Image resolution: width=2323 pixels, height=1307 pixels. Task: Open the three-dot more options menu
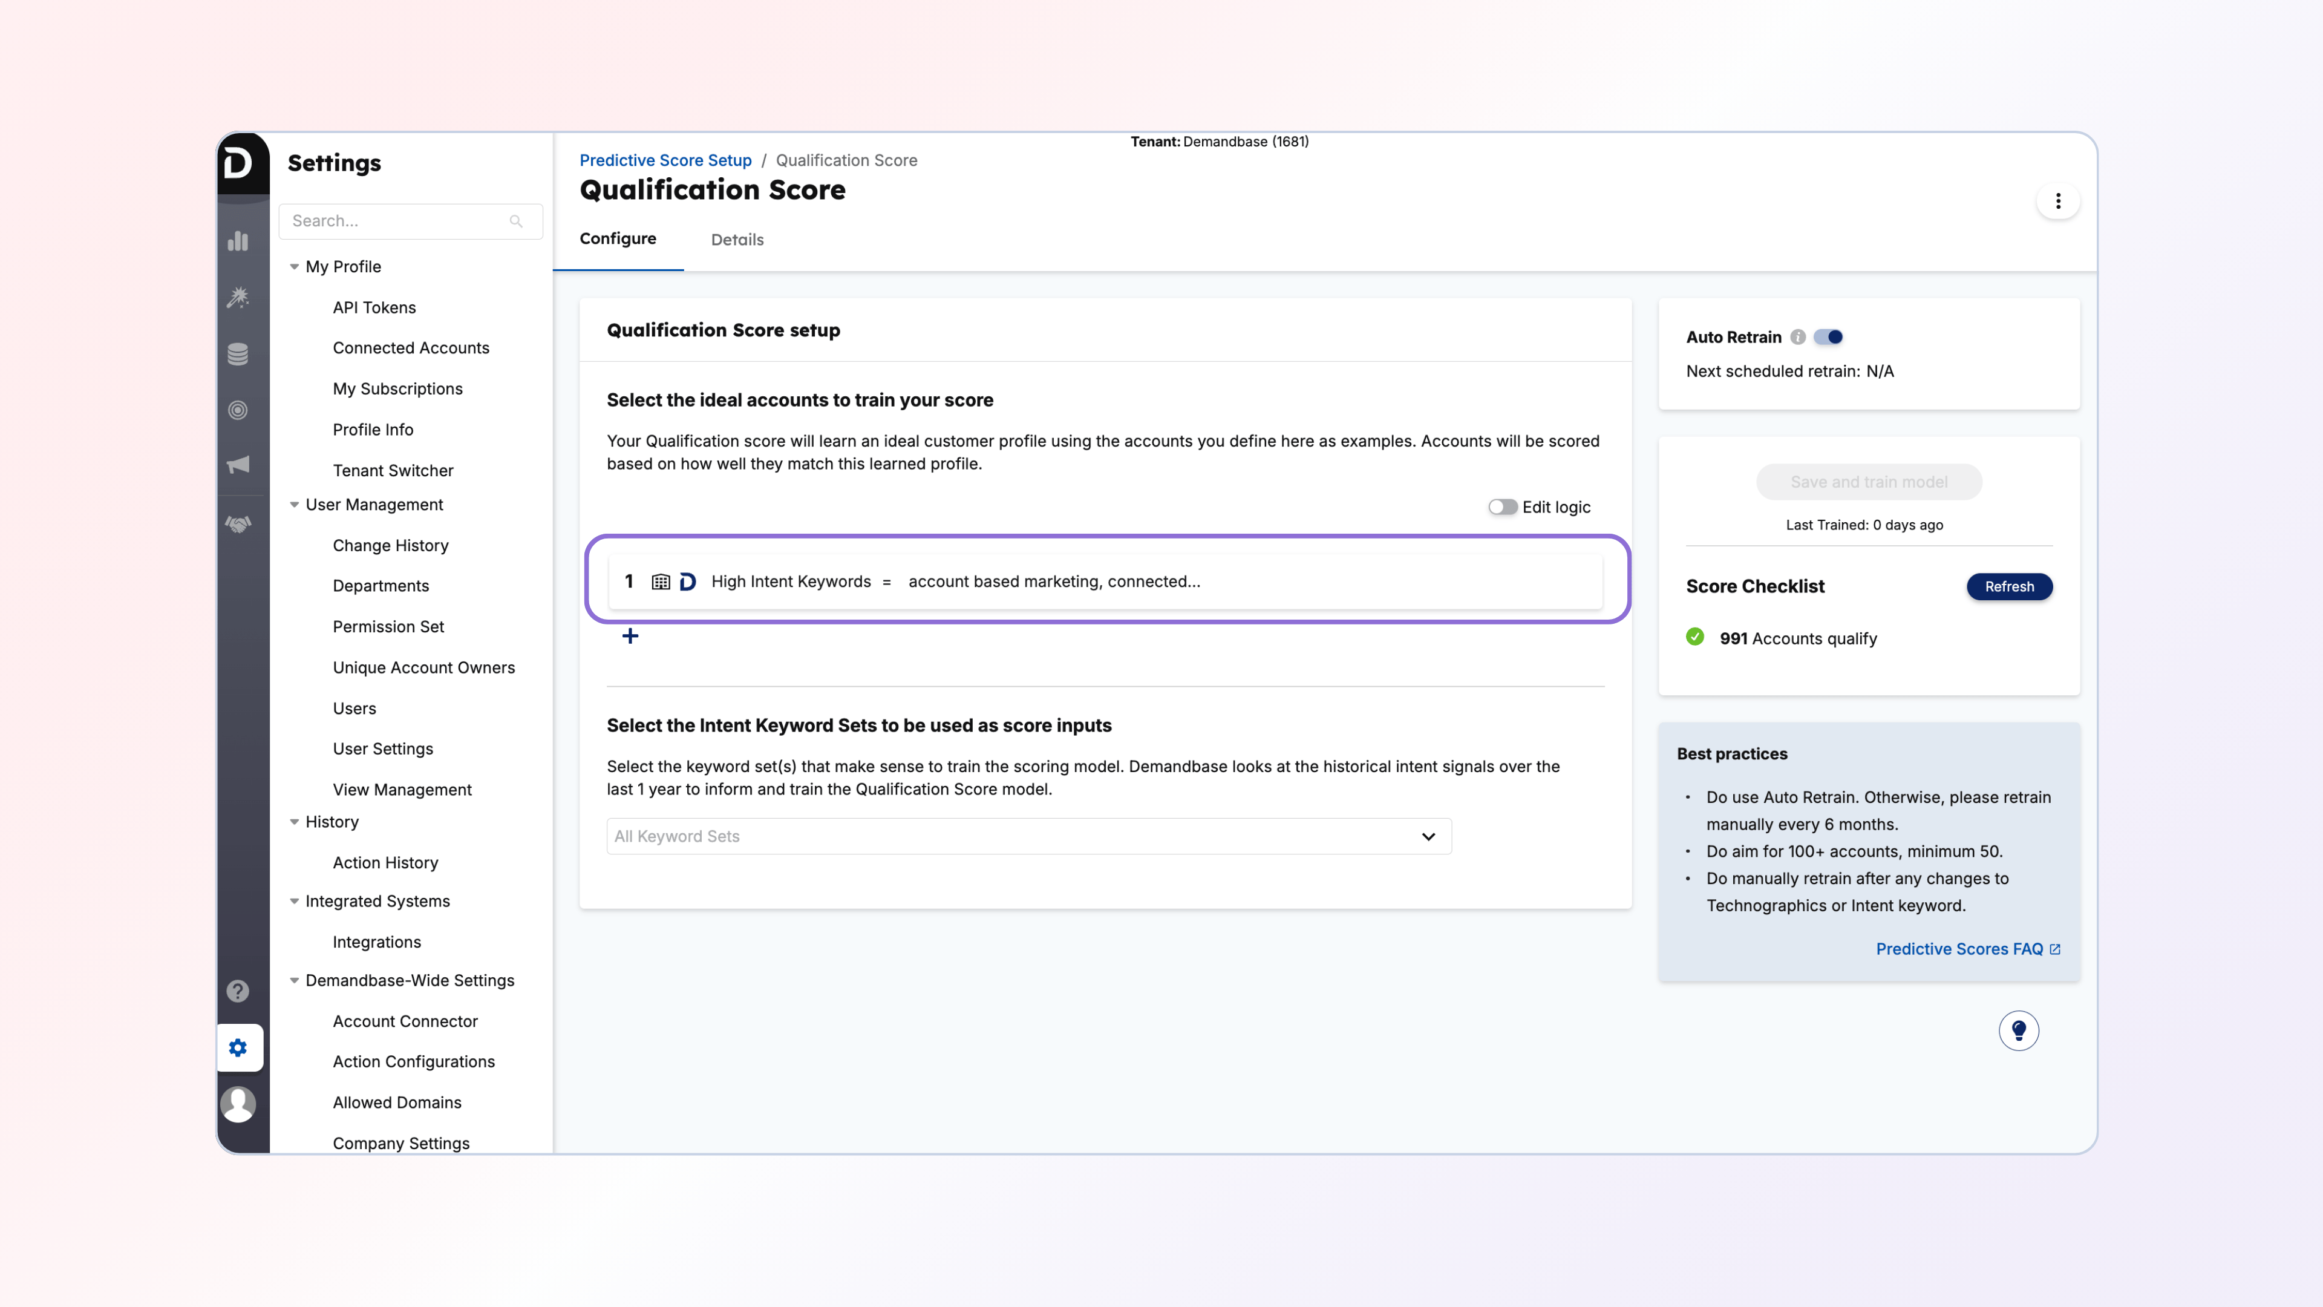point(2058,201)
